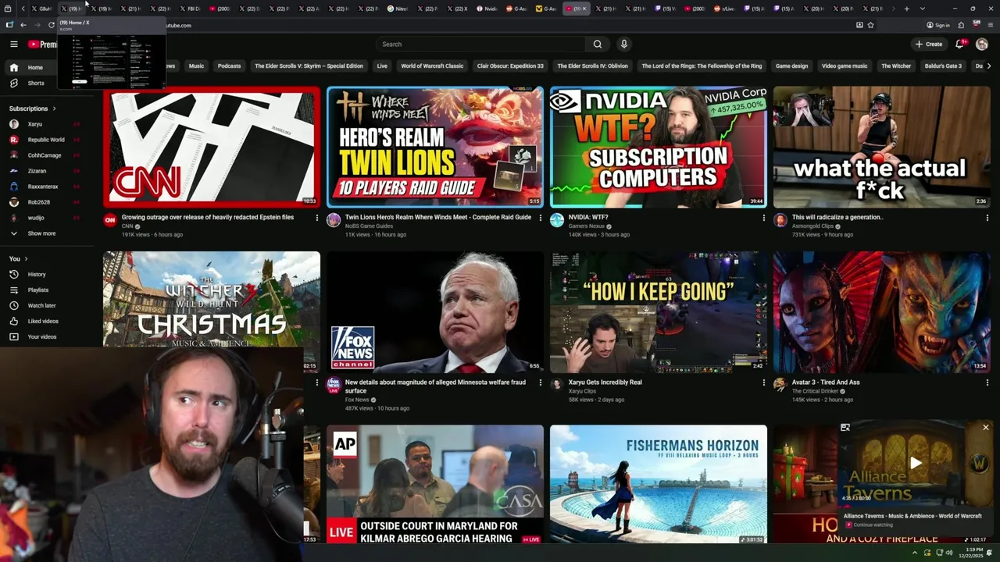Play the Alliance Taverns miniplayer video
The image size is (1000, 562).
point(916,463)
